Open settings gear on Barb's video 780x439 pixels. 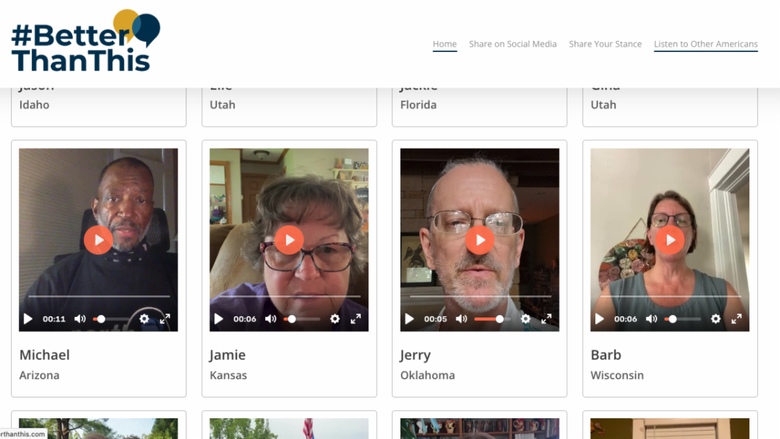[x=716, y=319]
